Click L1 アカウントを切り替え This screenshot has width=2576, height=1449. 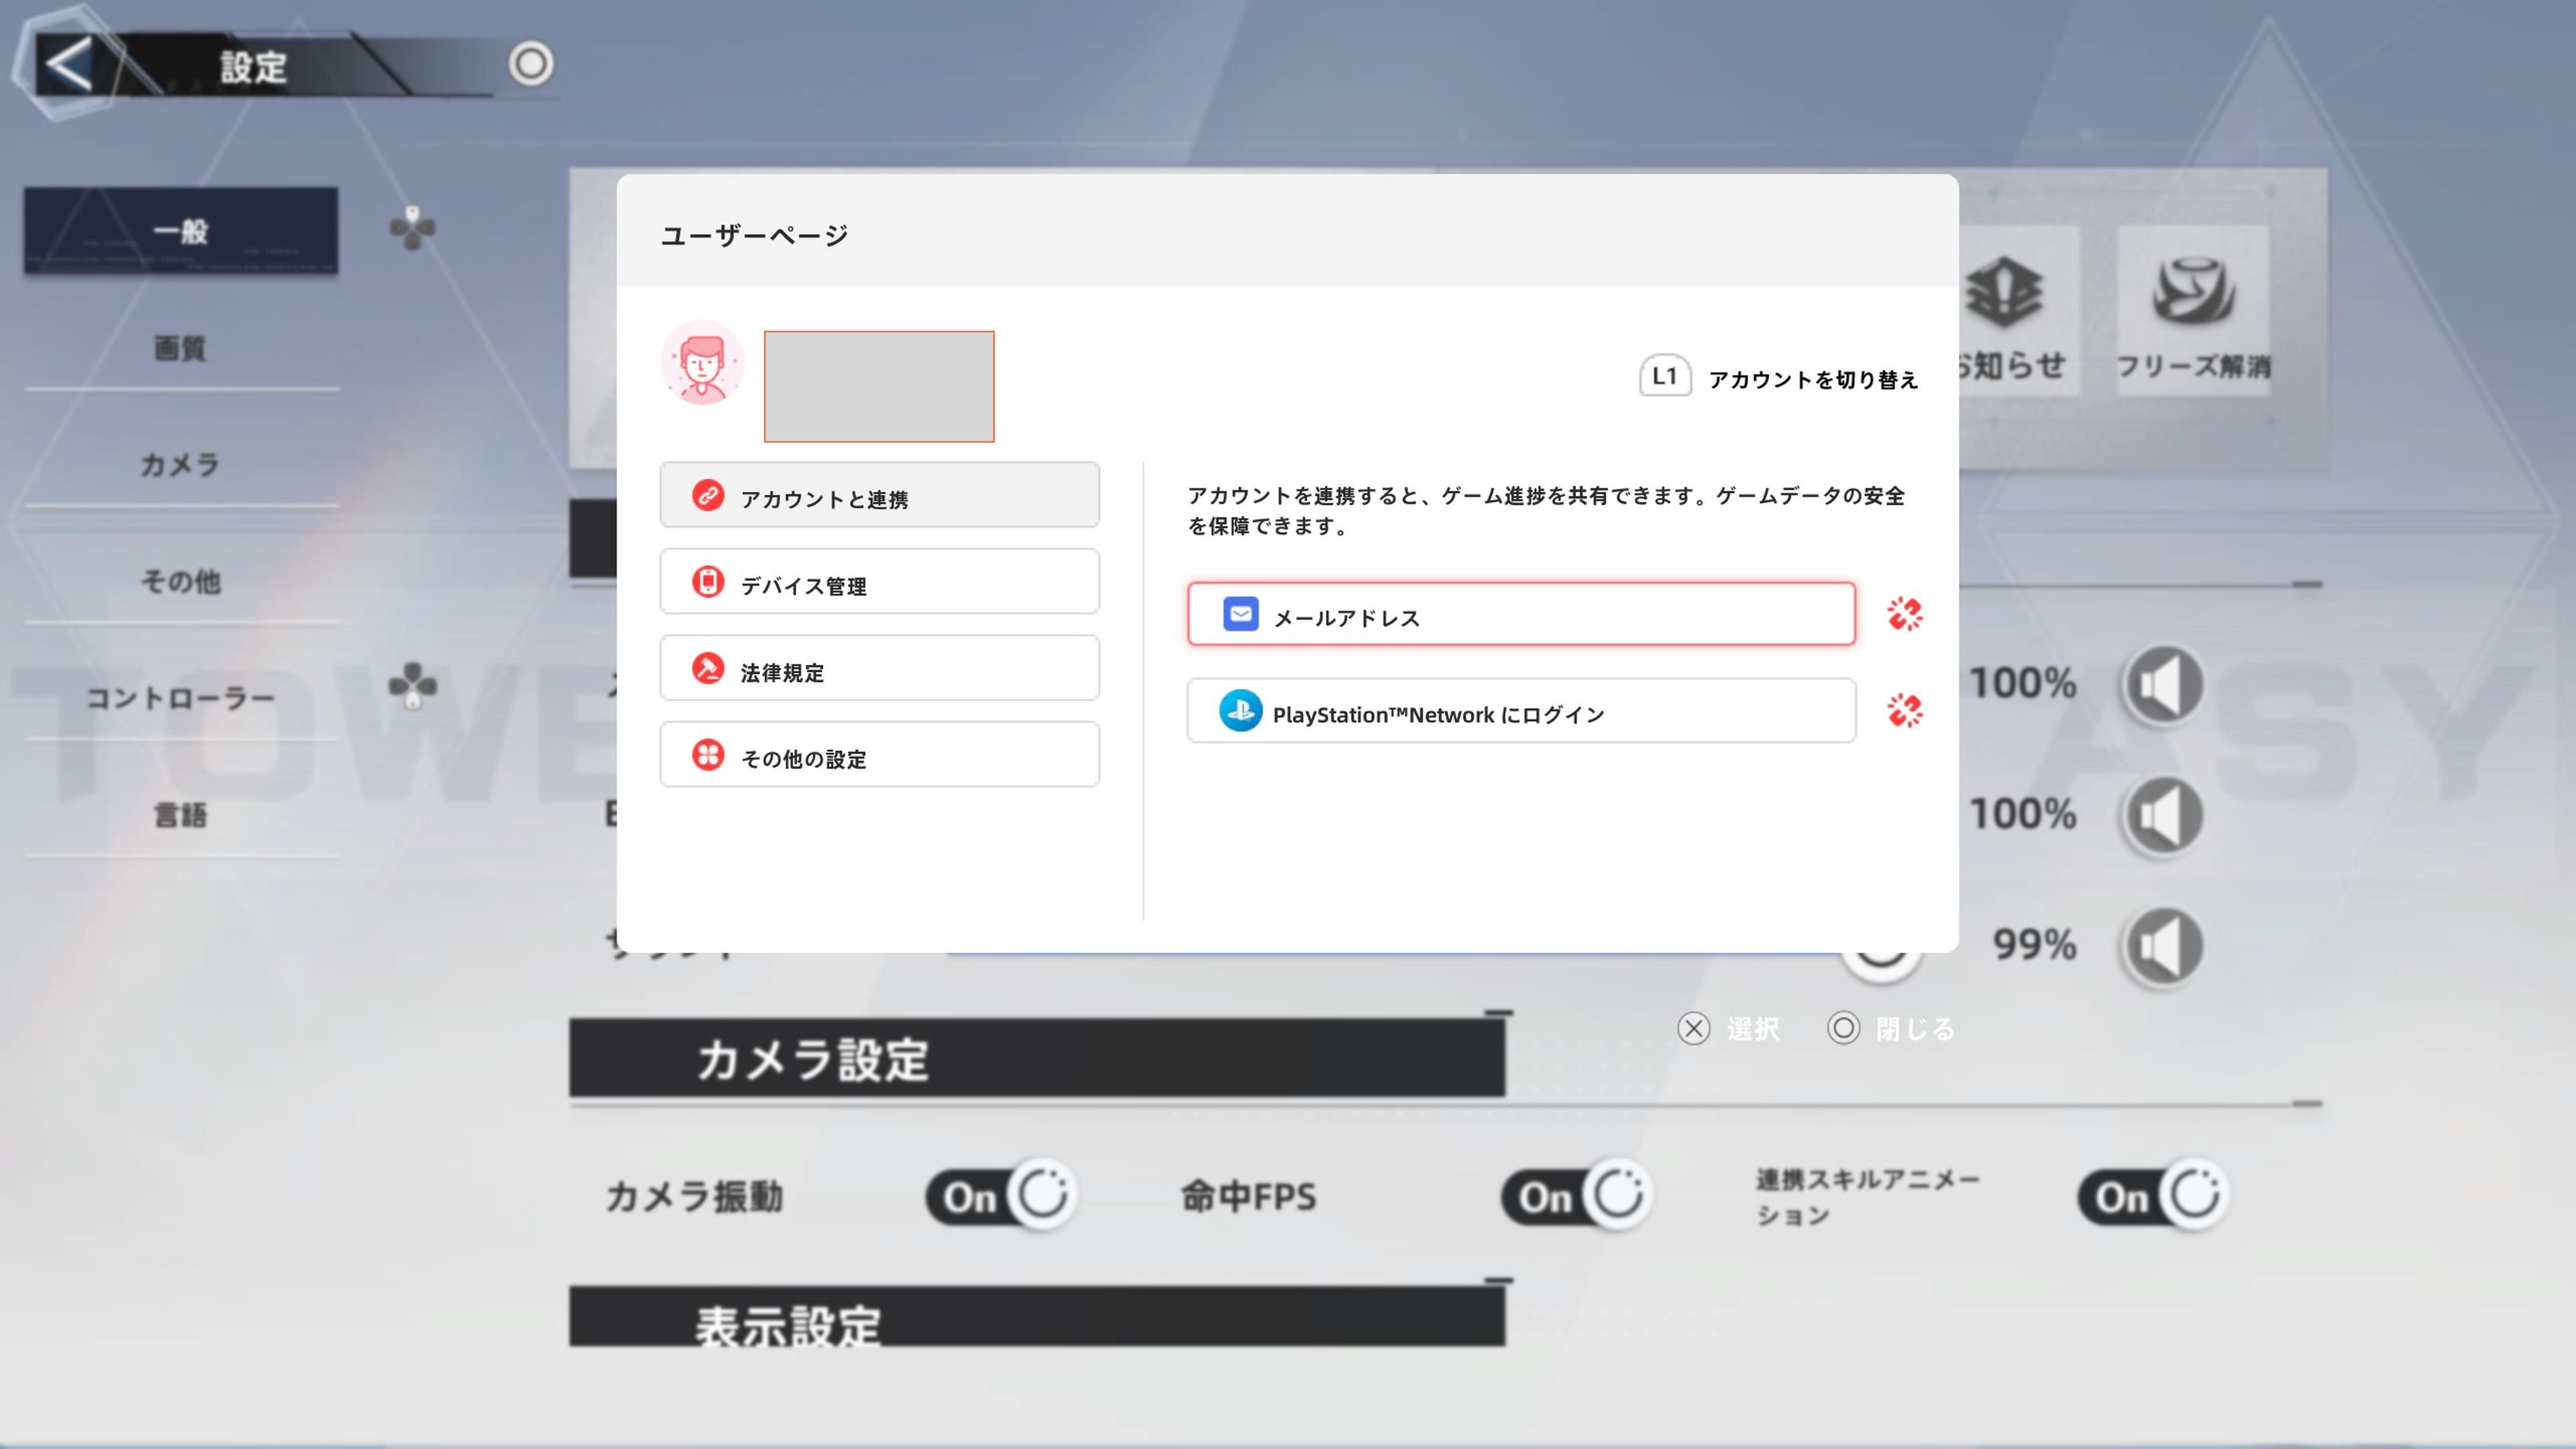tap(1779, 378)
